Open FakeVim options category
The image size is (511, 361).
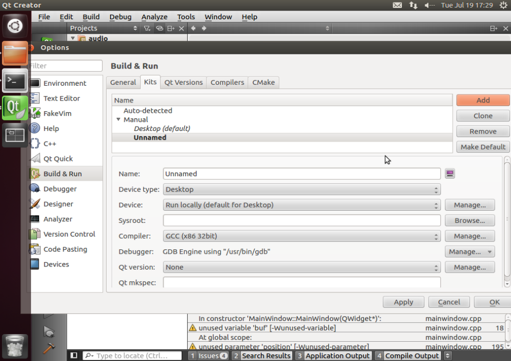point(65,113)
